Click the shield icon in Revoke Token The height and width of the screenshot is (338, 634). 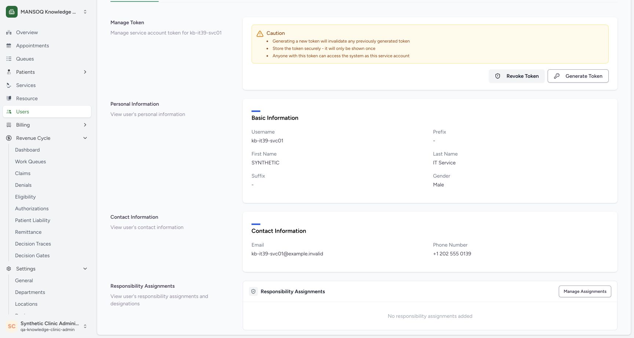tap(498, 76)
